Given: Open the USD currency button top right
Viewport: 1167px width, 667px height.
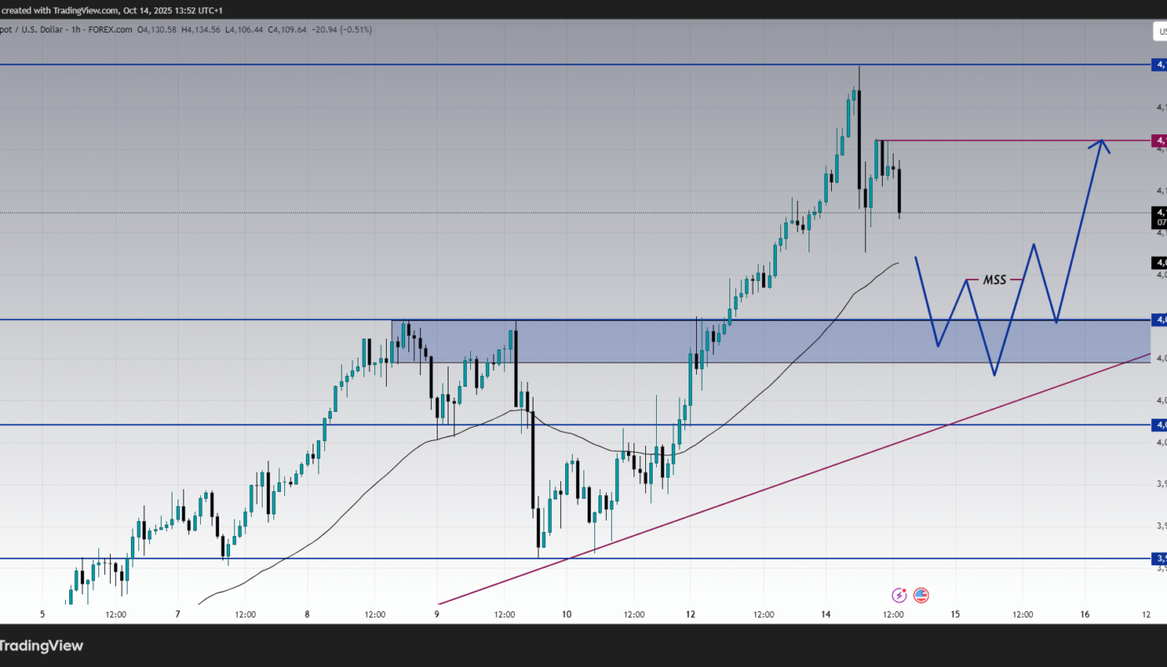Looking at the screenshot, I should [x=1160, y=31].
